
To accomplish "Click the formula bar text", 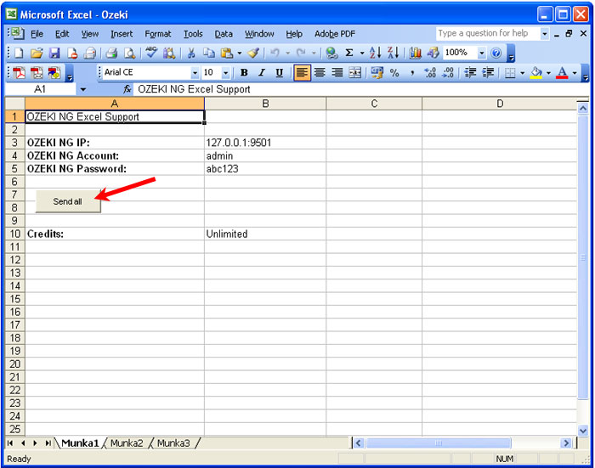I will pos(194,89).
